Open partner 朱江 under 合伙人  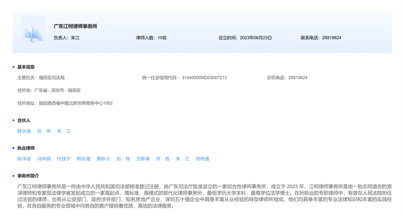point(64,131)
